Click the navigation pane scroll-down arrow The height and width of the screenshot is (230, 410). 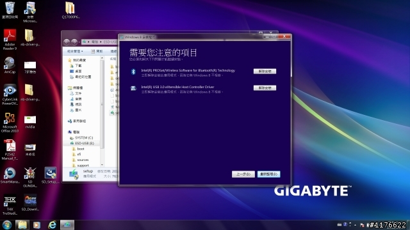pyautogui.click(x=102, y=165)
